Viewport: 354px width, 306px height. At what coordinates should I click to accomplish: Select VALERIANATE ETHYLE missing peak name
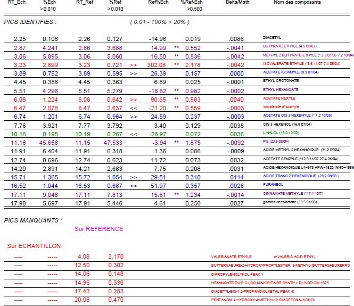(231, 257)
